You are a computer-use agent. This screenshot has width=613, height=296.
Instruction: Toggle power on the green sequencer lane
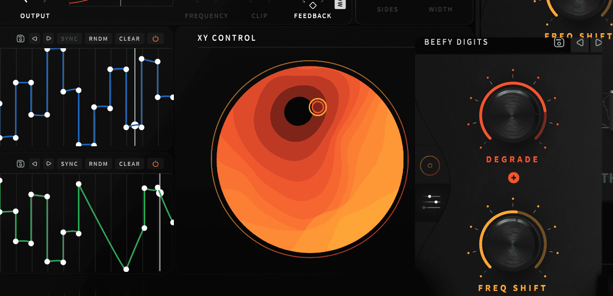(155, 164)
